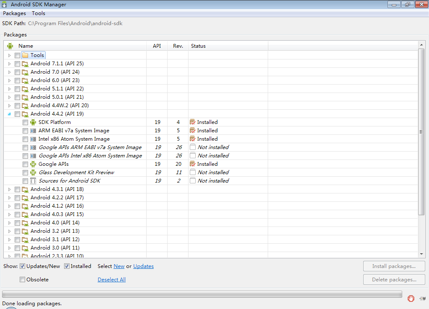Viewport: 429px width, 309px height.
Task: Click the Google APIs Intel x86 Atom image icon
Action: point(33,156)
